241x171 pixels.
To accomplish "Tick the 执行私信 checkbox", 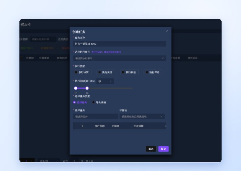I will click(x=123, y=72).
